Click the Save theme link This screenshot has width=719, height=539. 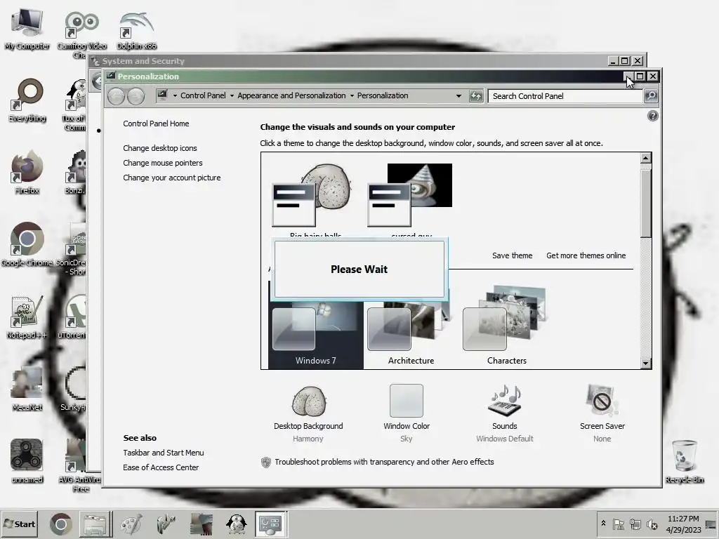[x=512, y=255]
